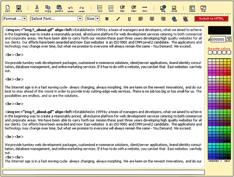The height and width of the screenshot is (177, 234).
Task: Paste clipboard content using paste icon
Action: tap(59, 9)
